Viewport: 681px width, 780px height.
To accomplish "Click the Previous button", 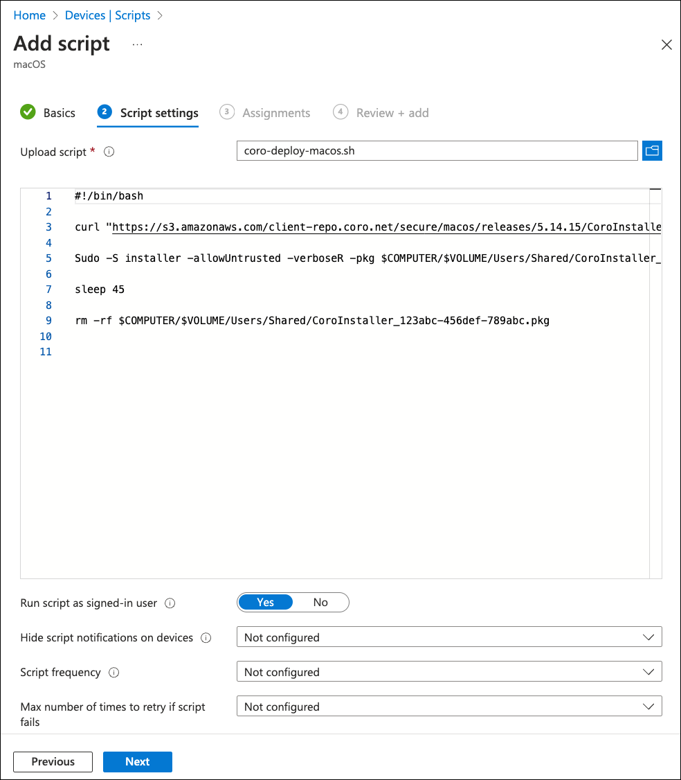I will click(53, 761).
